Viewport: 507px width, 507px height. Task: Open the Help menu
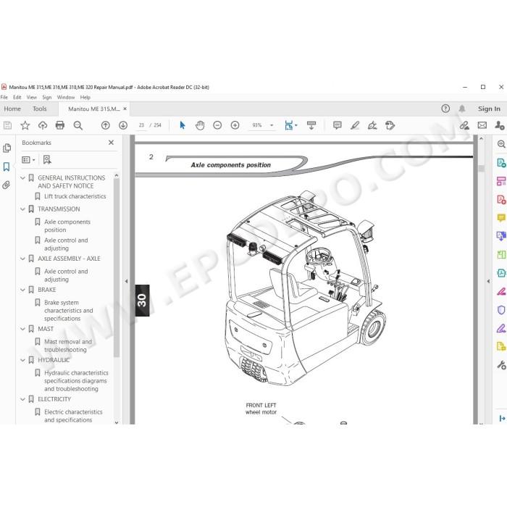[85, 97]
